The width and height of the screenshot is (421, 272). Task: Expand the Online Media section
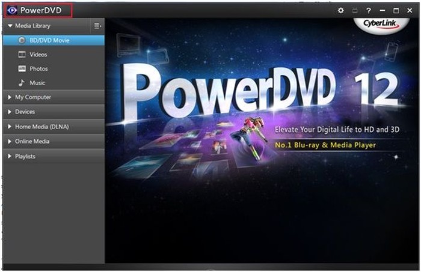coord(10,142)
